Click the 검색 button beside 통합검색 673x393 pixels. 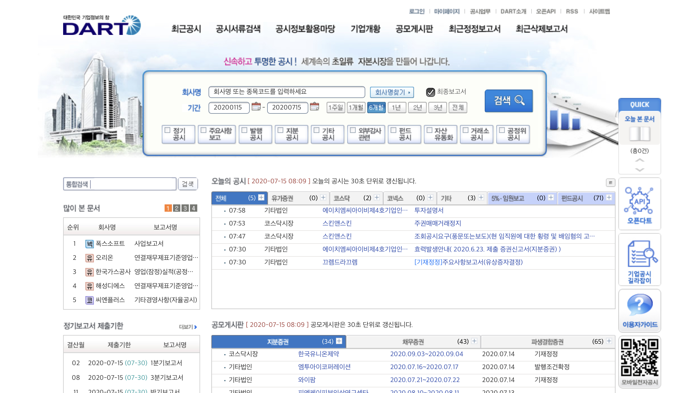click(188, 184)
